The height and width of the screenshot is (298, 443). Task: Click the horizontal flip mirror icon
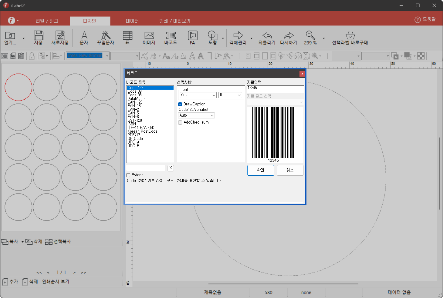(x=298, y=56)
